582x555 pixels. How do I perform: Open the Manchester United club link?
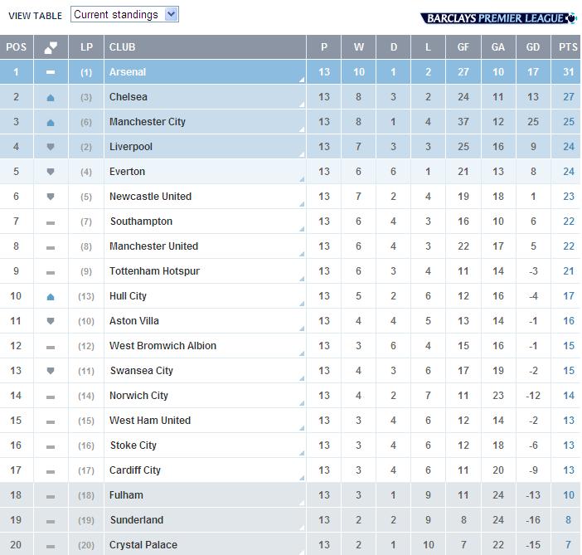(x=153, y=246)
